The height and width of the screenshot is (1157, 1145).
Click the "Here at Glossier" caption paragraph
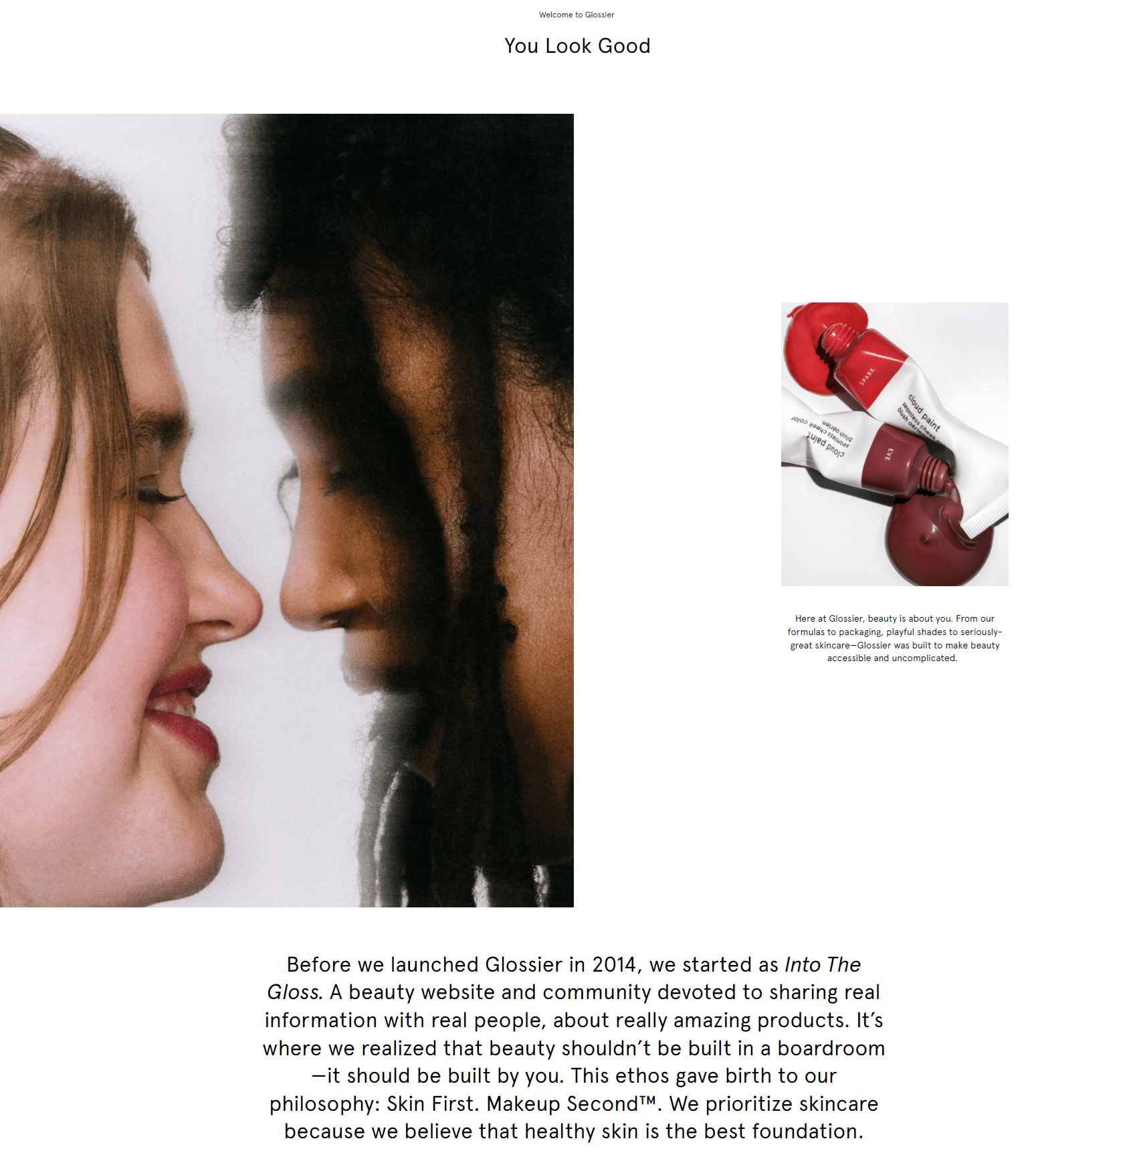point(894,638)
